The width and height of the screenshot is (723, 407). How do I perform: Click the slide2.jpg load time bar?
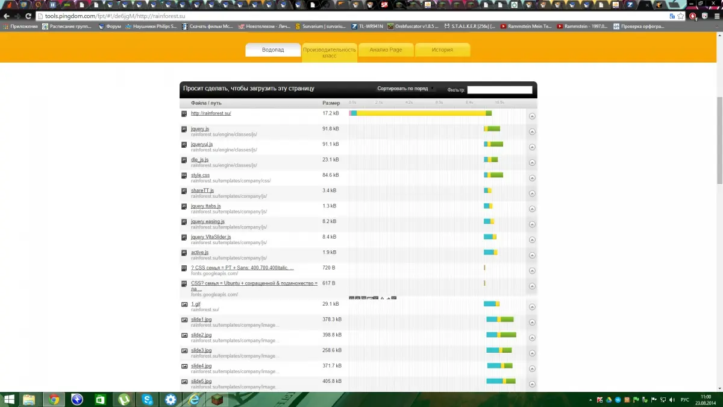point(501,335)
